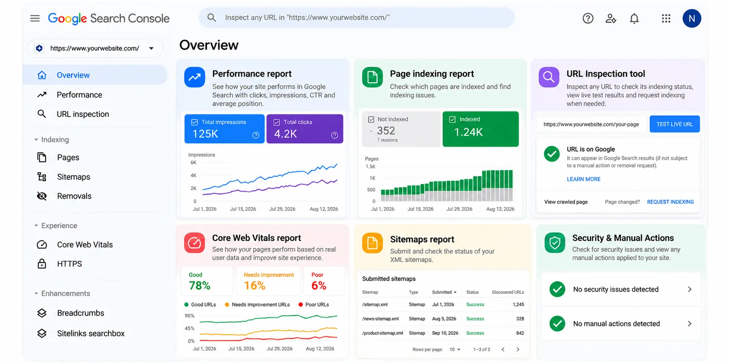
Task: Collapse the Indexing section
Action: pyautogui.click(x=36, y=140)
